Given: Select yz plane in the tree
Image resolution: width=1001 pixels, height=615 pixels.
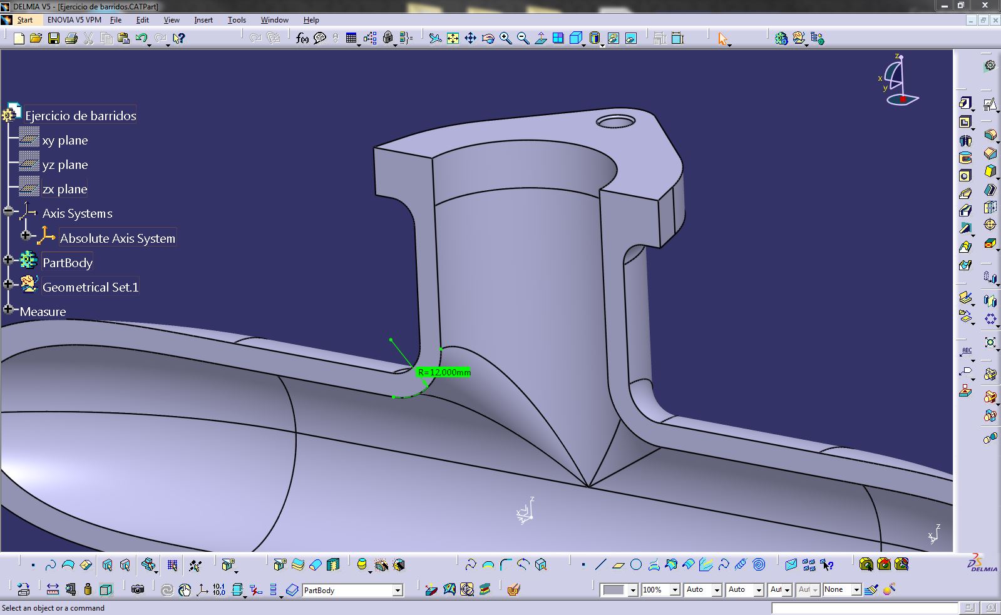Looking at the screenshot, I should (x=65, y=165).
